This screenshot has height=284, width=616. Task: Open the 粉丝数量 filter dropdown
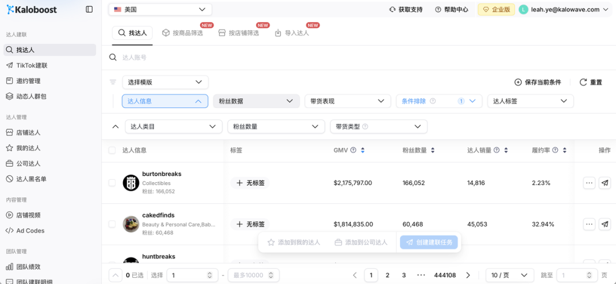276,126
